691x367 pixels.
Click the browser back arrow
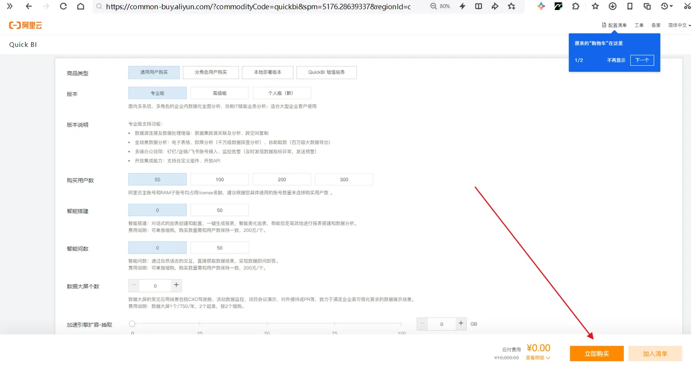coord(29,6)
